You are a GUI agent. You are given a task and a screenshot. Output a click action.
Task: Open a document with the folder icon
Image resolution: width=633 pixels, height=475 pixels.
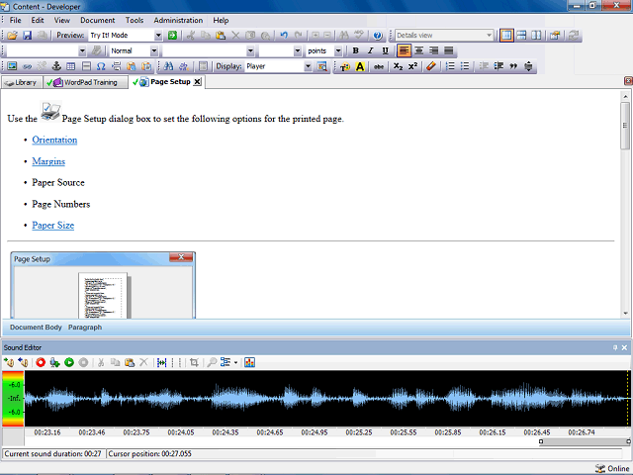[12, 36]
